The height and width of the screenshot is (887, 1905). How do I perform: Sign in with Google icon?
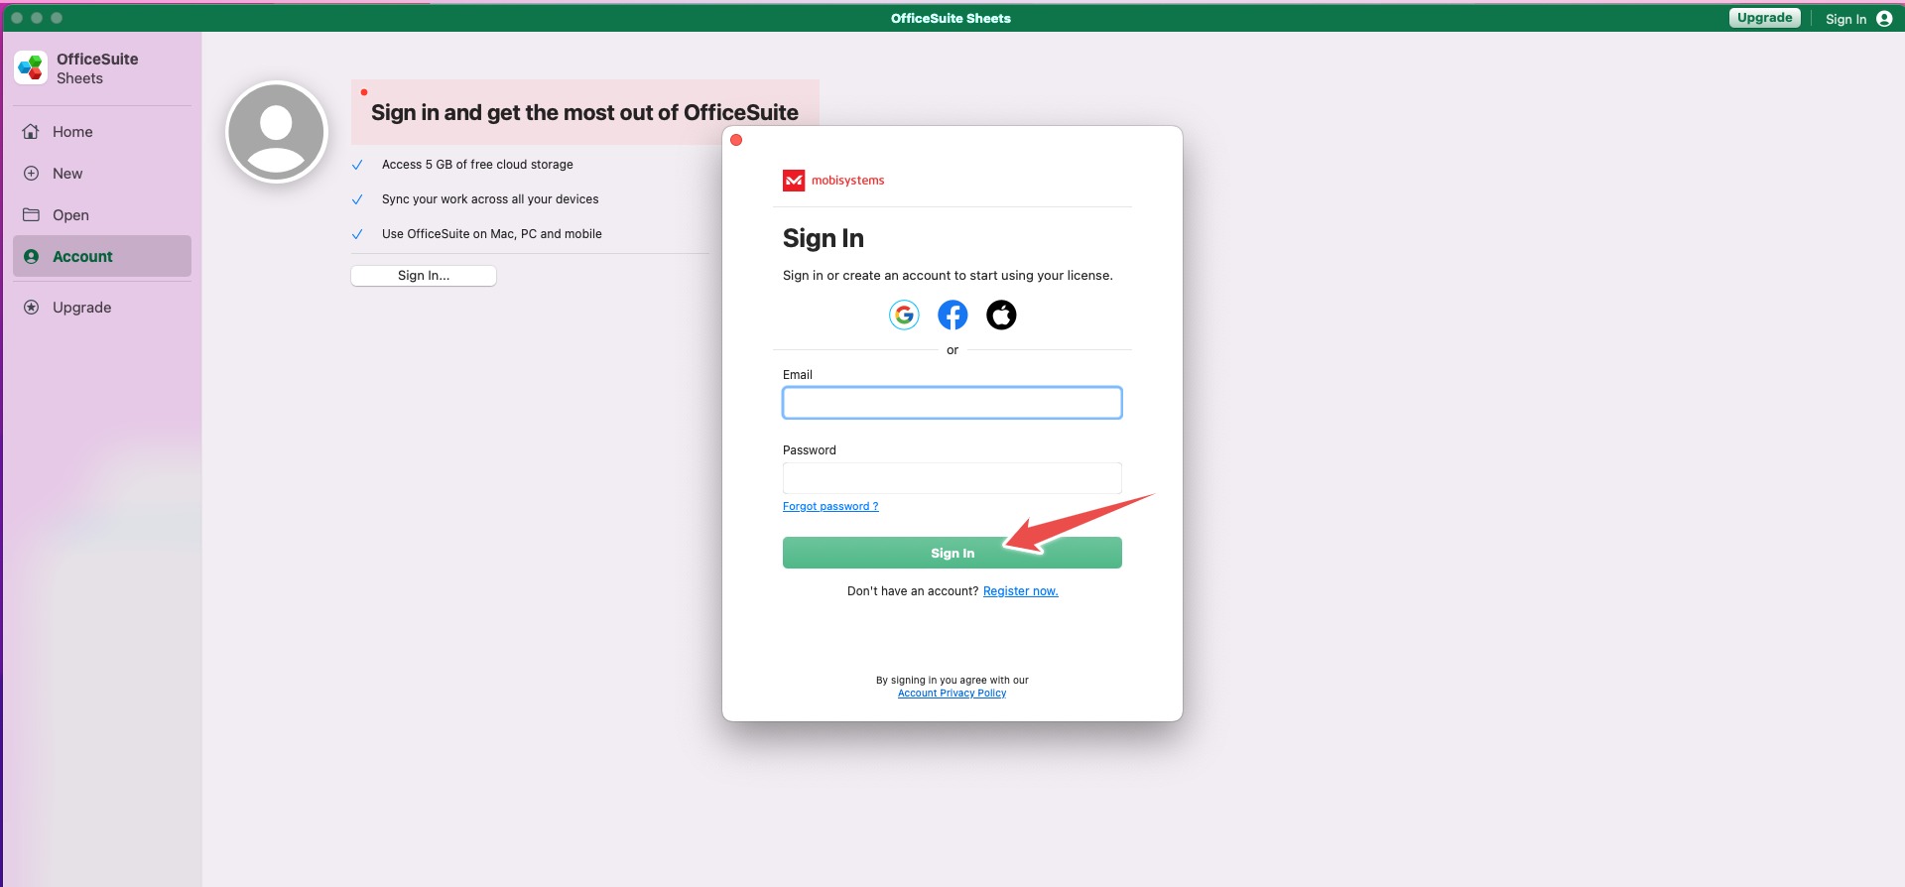pyautogui.click(x=904, y=316)
